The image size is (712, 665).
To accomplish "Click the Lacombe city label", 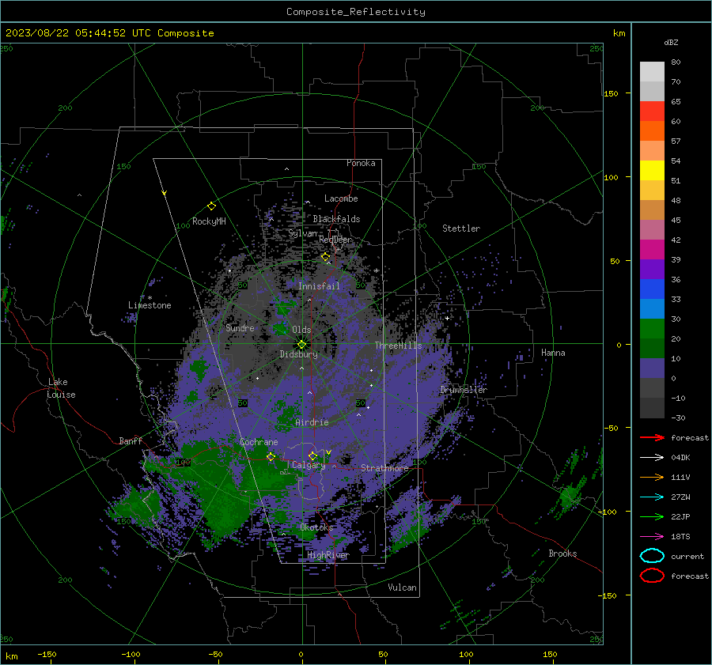I will click(x=341, y=198).
